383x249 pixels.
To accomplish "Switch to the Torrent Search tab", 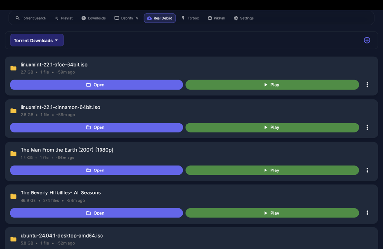I will click(x=31, y=18).
